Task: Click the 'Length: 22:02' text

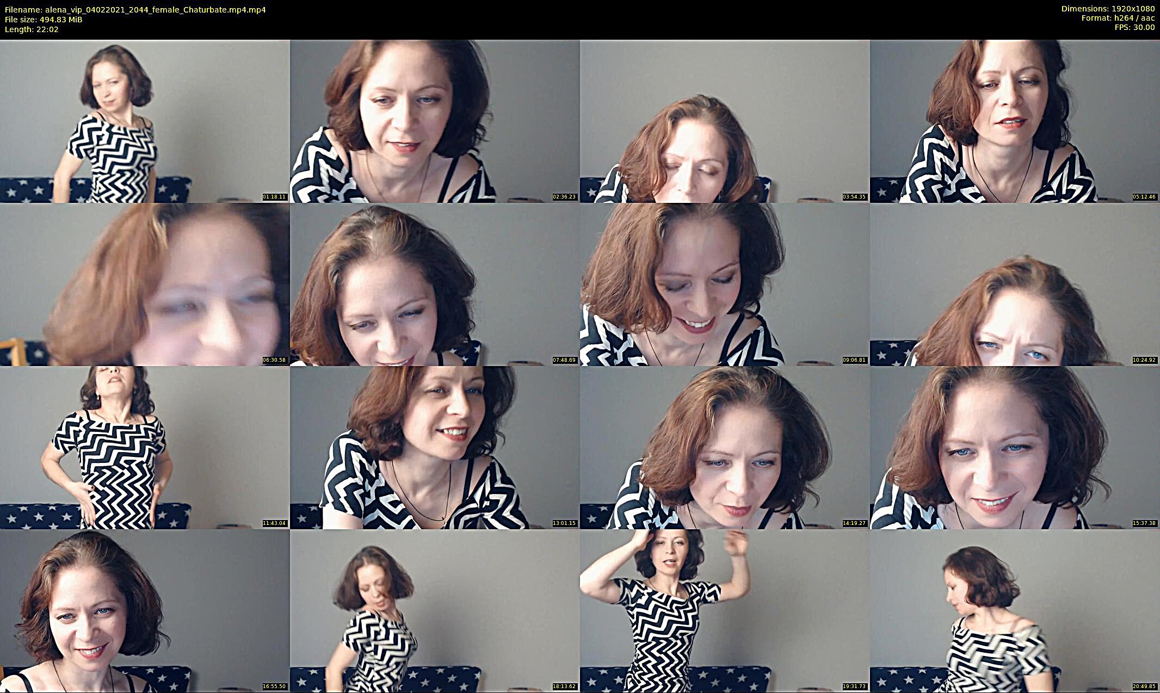Action: 32,29
